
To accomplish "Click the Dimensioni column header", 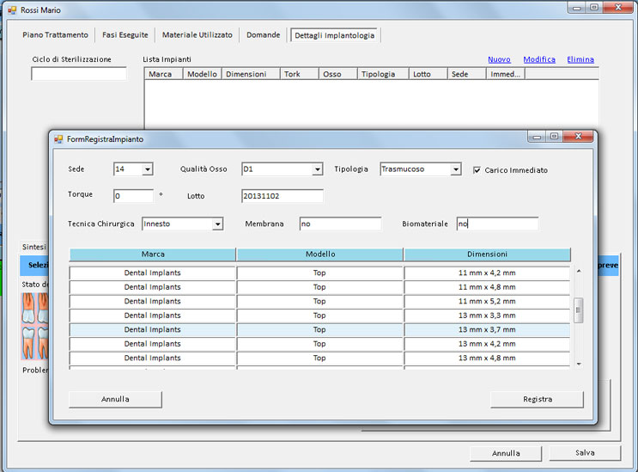I will tap(487, 254).
